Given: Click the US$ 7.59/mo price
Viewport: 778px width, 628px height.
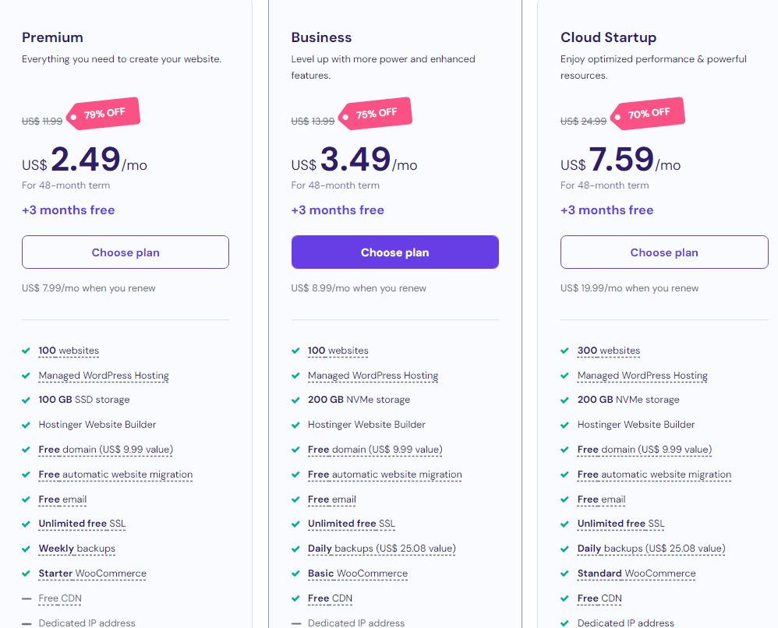Looking at the screenshot, I should tap(621, 160).
